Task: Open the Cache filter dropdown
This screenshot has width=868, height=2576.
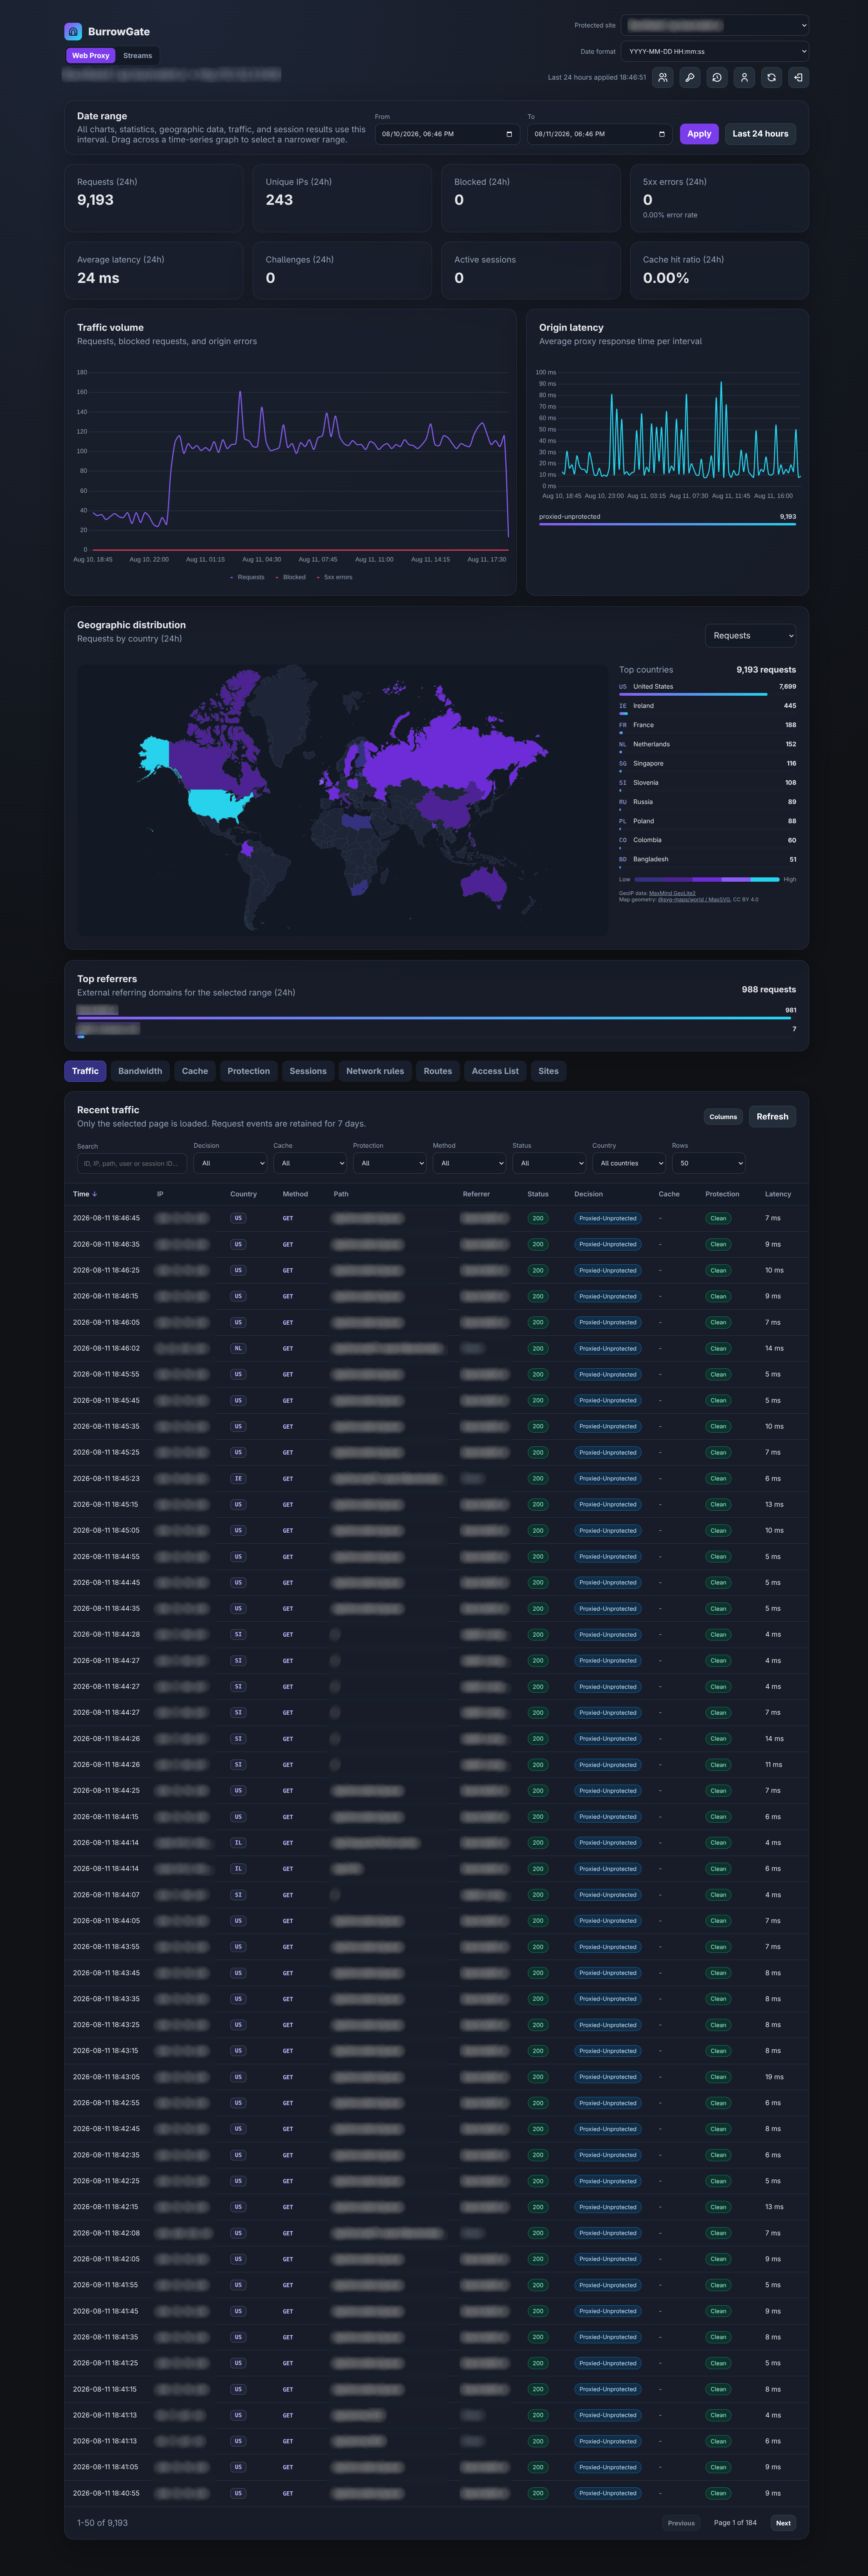Action: click(x=310, y=1163)
